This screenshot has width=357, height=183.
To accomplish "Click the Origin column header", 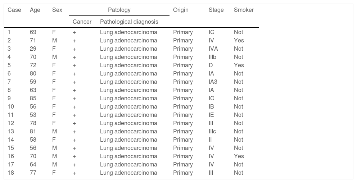I will coord(181,10).
